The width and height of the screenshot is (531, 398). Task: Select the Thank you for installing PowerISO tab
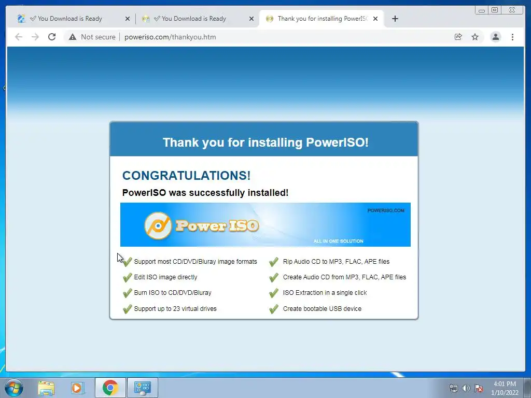pyautogui.click(x=322, y=19)
